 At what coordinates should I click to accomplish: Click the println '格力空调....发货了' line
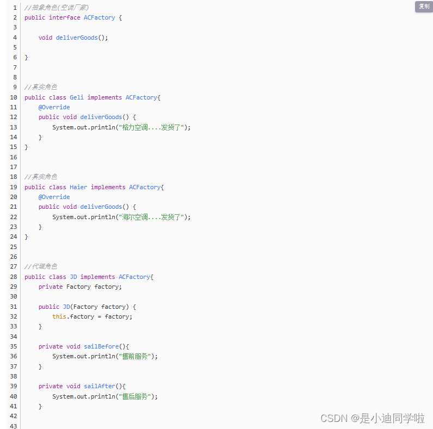(121, 127)
